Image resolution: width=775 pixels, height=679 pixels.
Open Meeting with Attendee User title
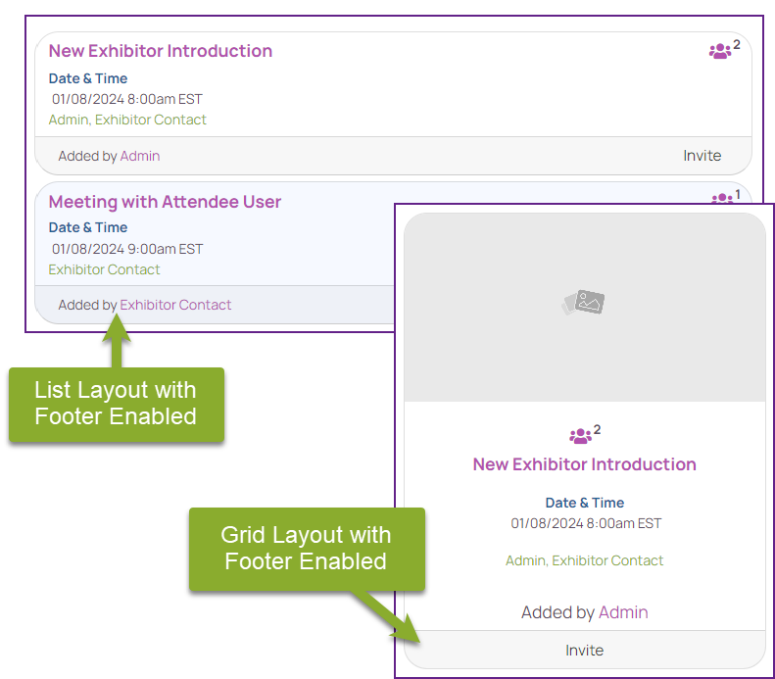(x=165, y=202)
